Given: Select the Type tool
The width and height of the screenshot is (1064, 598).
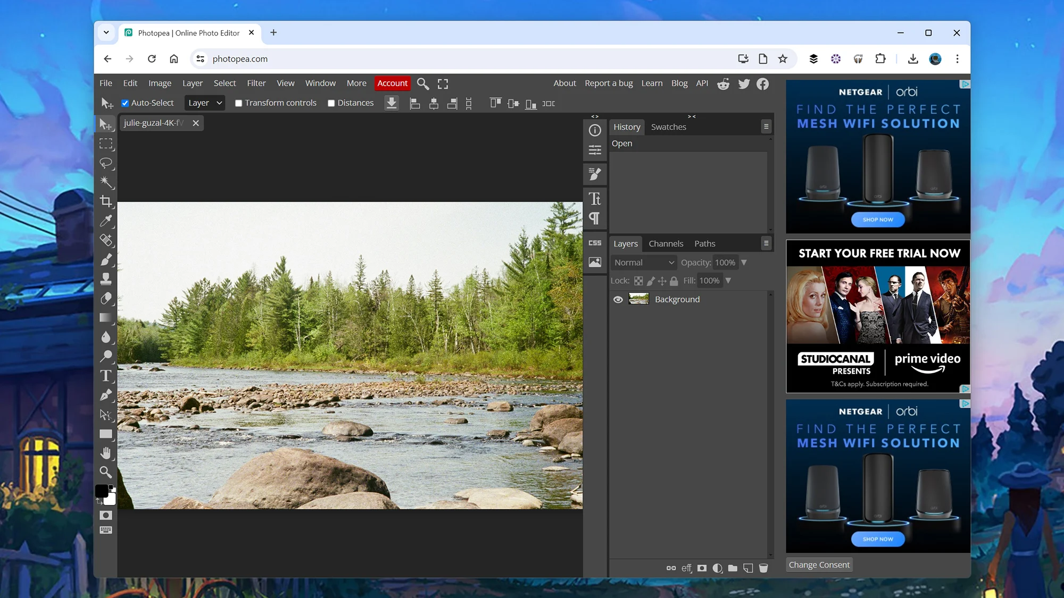Looking at the screenshot, I should 106,376.
